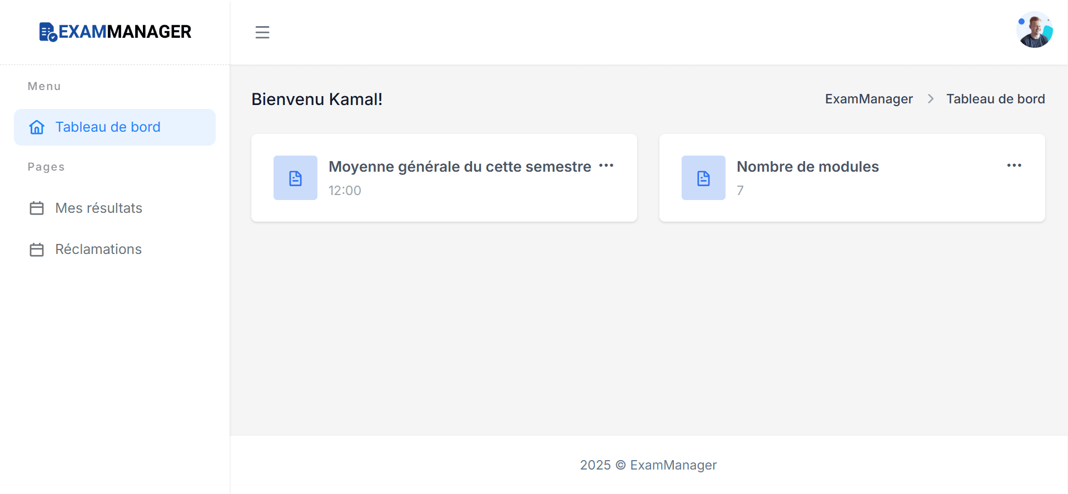The height and width of the screenshot is (494, 1068).
Task: Click the Nombre de modules title
Action: pyautogui.click(x=807, y=167)
